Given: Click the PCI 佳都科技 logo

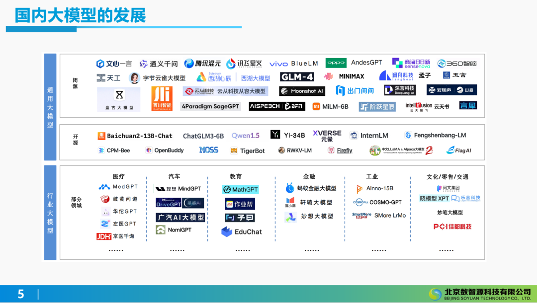Looking at the screenshot, I should click(x=452, y=227).
